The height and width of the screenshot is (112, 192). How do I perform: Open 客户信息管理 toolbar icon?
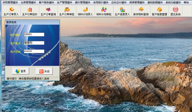tap(159, 11)
